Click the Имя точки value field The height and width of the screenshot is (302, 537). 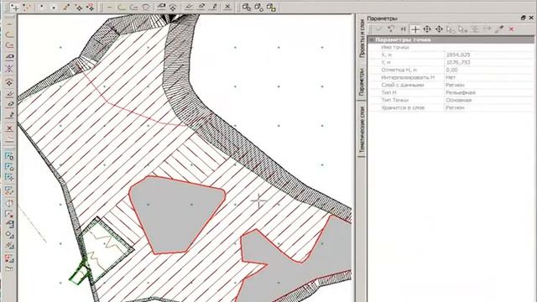click(489, 47)
